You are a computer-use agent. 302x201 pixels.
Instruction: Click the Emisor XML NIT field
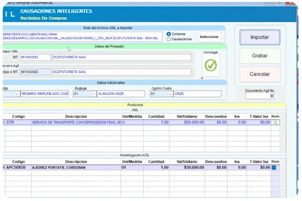click(x=35, y=57)
